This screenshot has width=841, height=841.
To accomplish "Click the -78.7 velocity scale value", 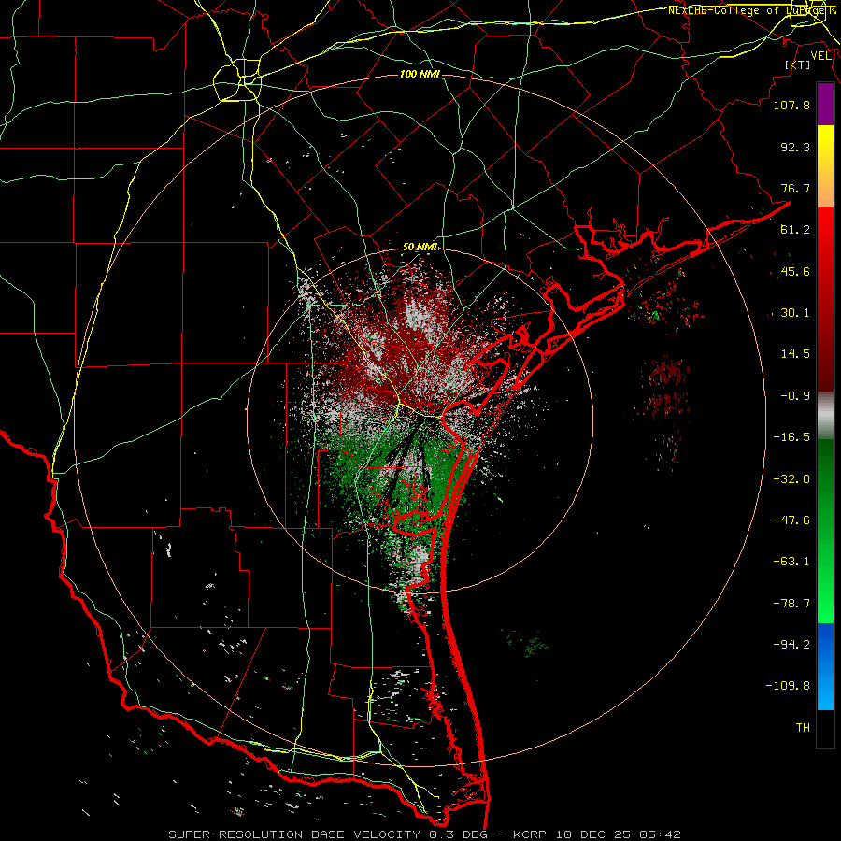I will point(791,604).
